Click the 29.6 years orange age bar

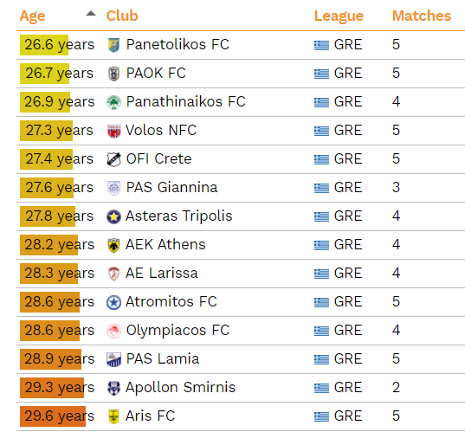coord(53,416)
